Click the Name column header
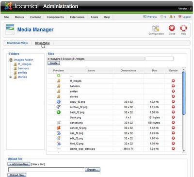Screen dimensions: 194x177 coord(91,70)
